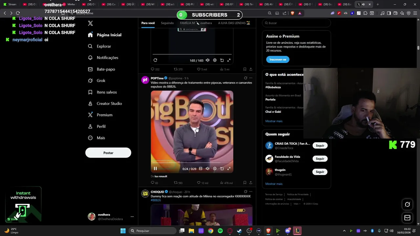Viewport: 420px width, 236px height.
Task: Open the Explorar search page
Action: 99,46
